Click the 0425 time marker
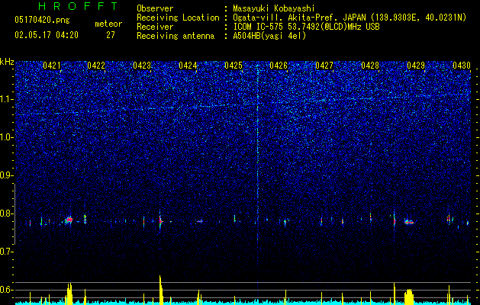Screen dimensions: 480x305 click(x=234, y=66)
